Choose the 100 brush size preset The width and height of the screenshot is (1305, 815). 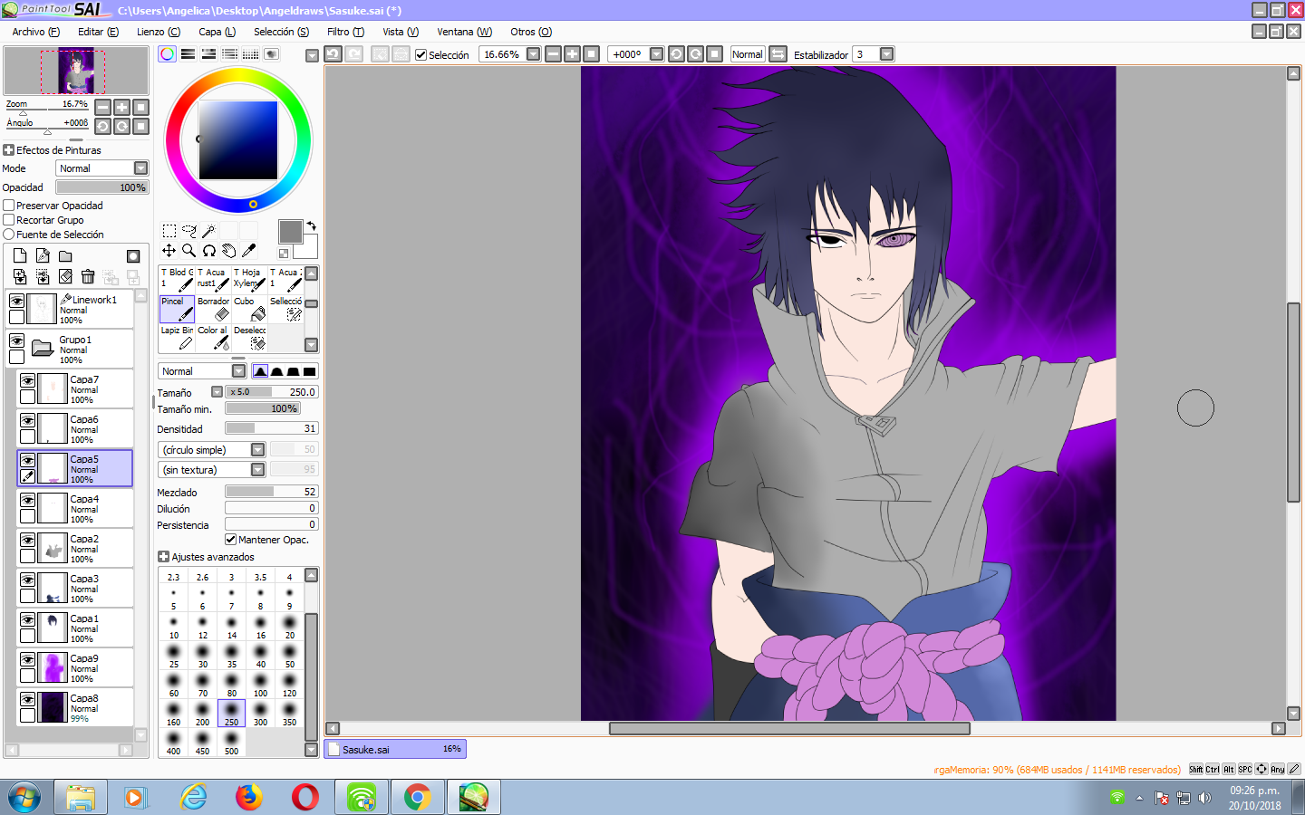tap(260, 685)
